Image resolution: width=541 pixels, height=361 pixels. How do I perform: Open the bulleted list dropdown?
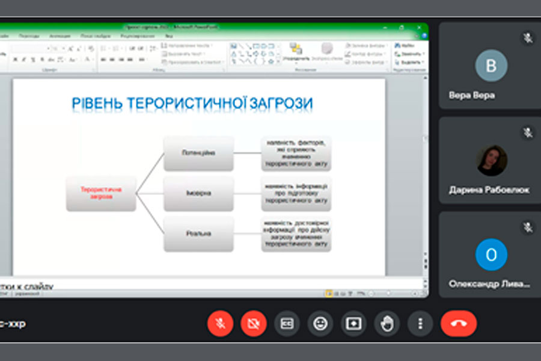pos(105,49)
